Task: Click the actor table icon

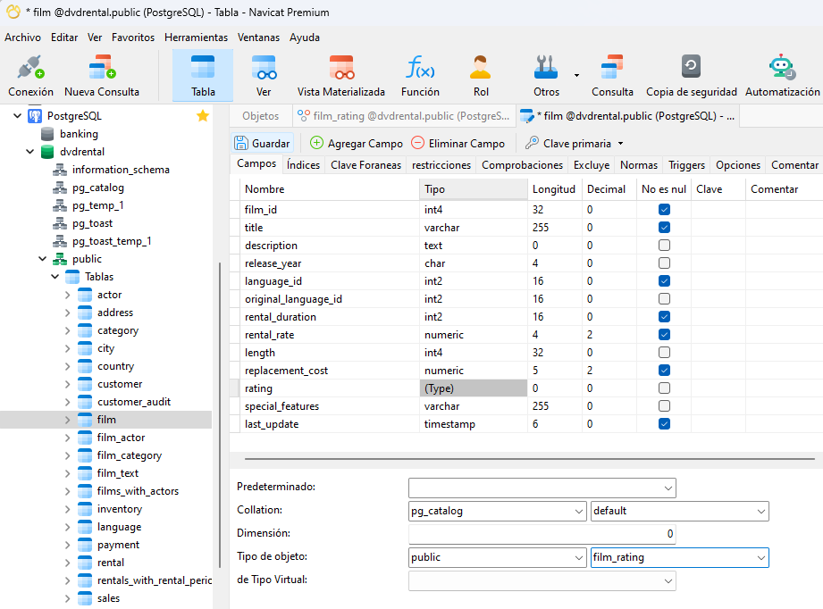Action: (x=85, y=295)
